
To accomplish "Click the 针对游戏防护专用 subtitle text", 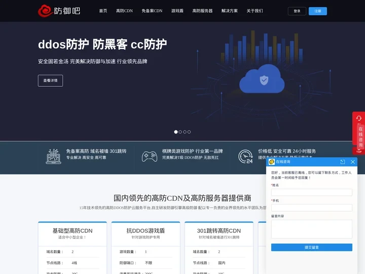I will (145, 237).
